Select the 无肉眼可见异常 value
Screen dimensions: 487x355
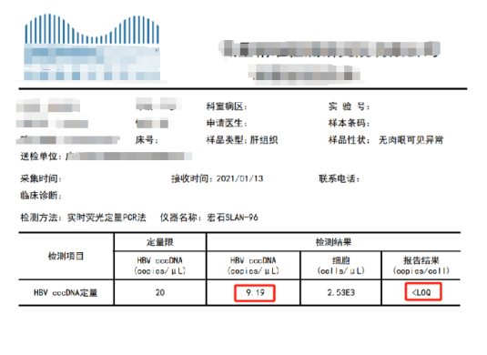click(411, 140)
